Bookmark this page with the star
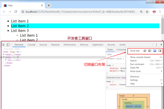The height and width of the screenshot is (109, 164). point(147,12)
